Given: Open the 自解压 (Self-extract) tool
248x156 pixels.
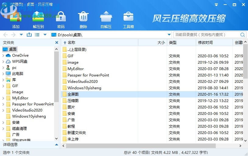Looking at the screenshot, I should [x=106, y=17].
